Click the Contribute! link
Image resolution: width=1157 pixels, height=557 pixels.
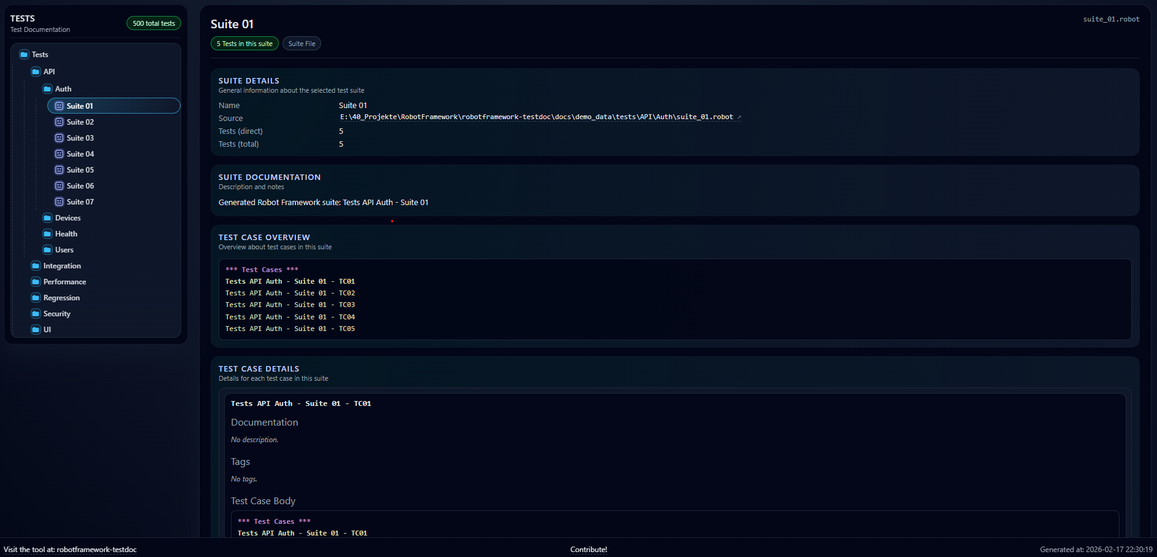[588, 549]
